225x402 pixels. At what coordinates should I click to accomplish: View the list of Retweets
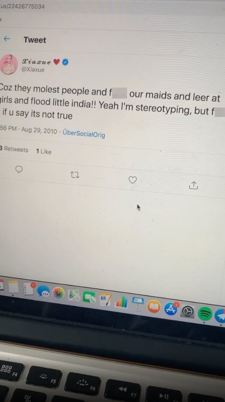tap(14, 149)
